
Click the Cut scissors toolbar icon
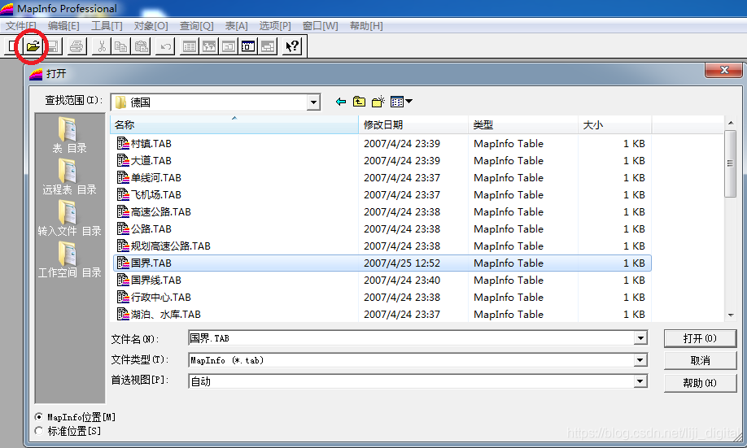[x=102, y=46]
